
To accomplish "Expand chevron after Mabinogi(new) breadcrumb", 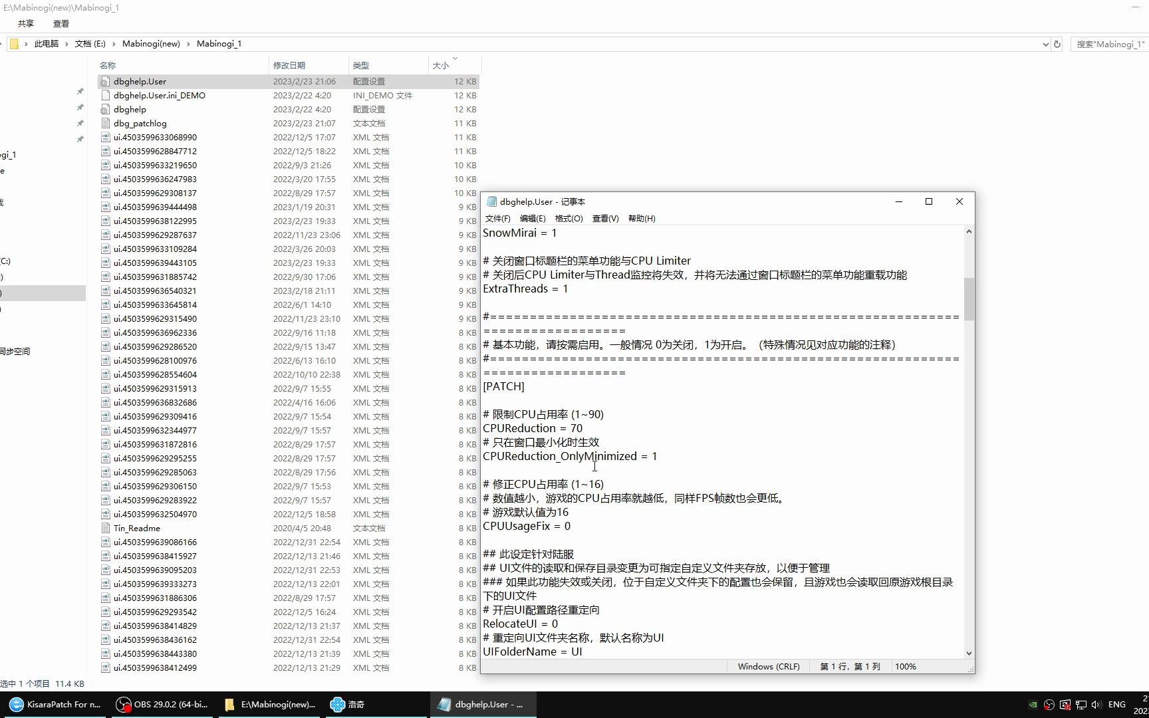I will 188,44.
